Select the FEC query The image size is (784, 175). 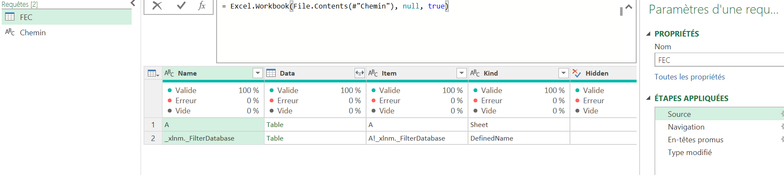tap(67, 17)
